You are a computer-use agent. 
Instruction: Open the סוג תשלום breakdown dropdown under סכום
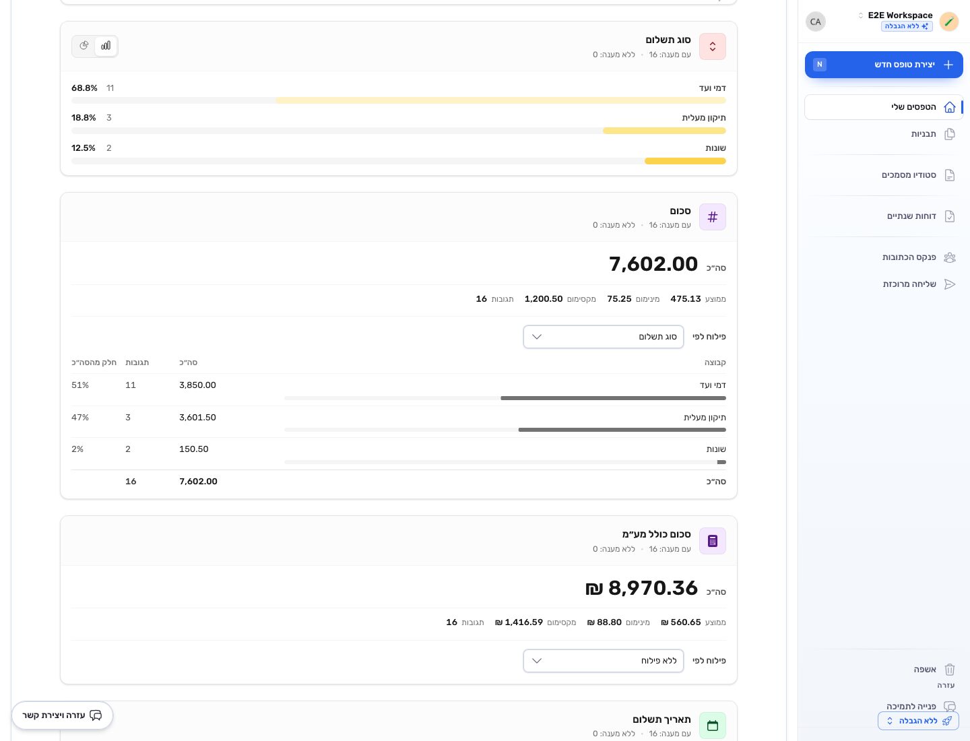(604, 337)
